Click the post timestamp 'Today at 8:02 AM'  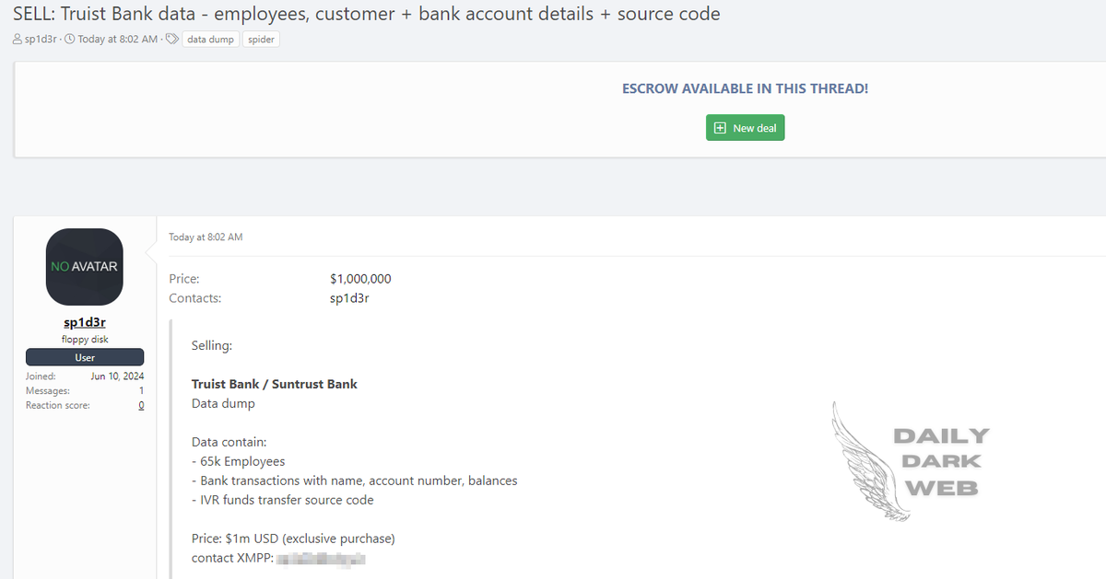point(206,237)
